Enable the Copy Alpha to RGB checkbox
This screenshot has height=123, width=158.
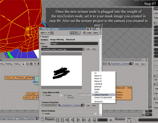tap(61, 95)
